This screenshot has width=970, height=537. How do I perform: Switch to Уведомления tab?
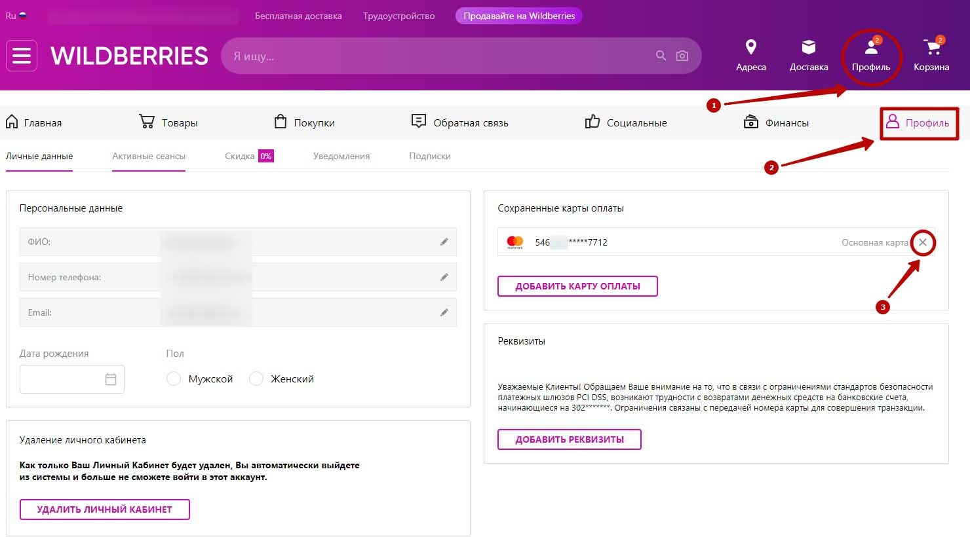pyautogui.click(x=341, y=157)
